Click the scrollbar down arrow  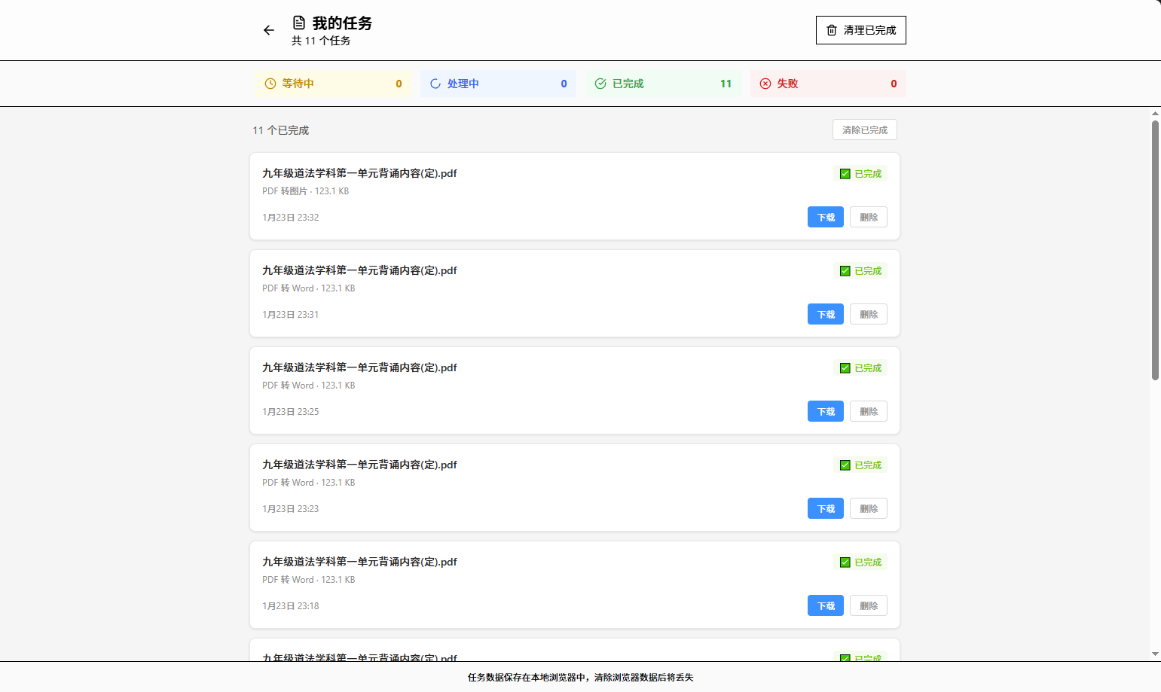pos(1155,654)
